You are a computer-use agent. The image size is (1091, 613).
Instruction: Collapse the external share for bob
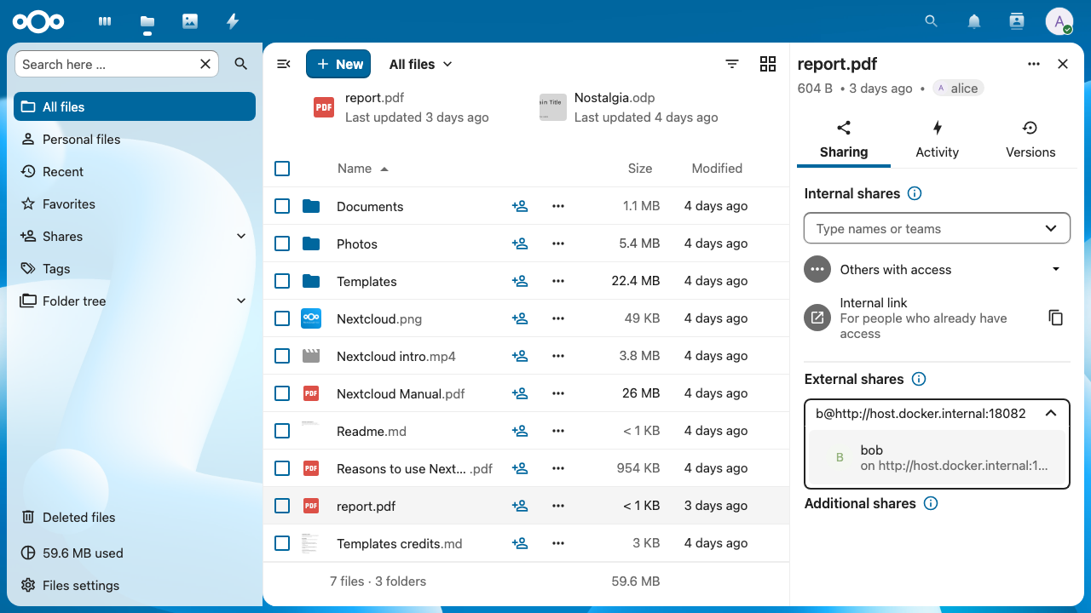[1051, 414]
